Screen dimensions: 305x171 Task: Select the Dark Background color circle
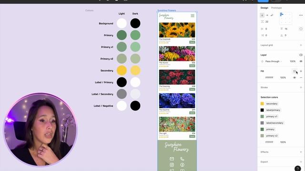(x=135, y=23)
